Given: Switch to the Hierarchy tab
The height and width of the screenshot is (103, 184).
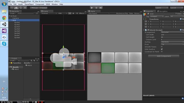Looking at the screenshot, I should click(15, 11).
